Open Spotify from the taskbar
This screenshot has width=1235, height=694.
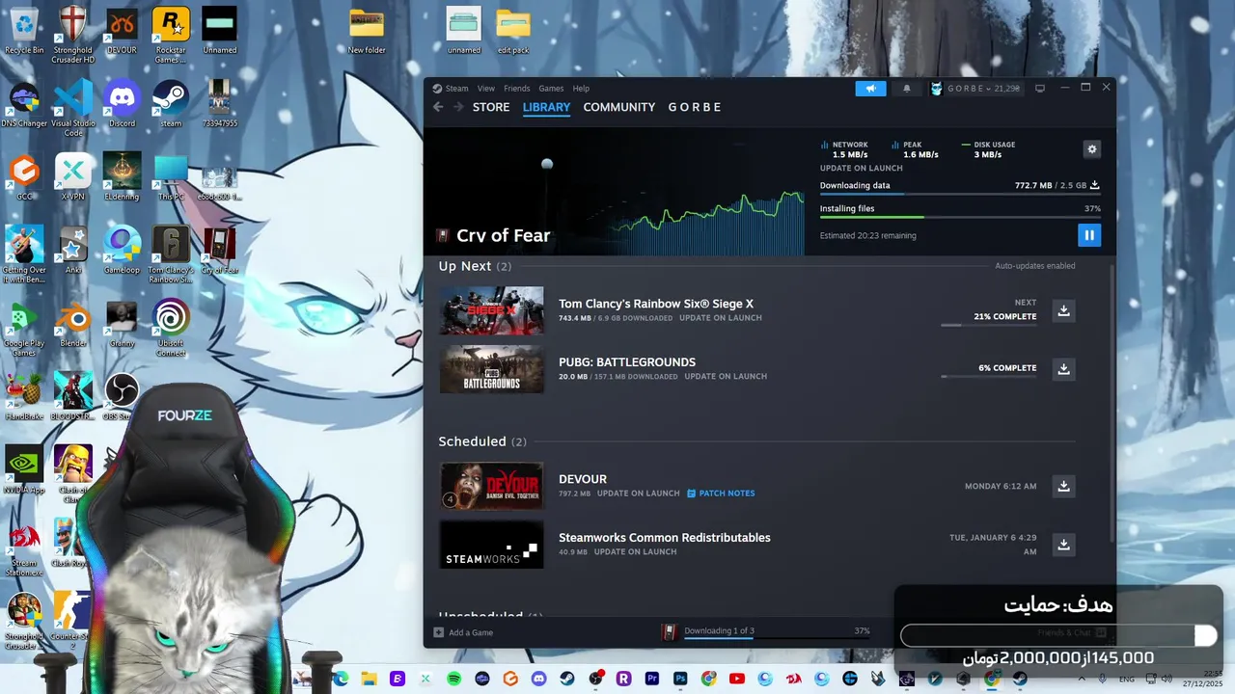453,680
